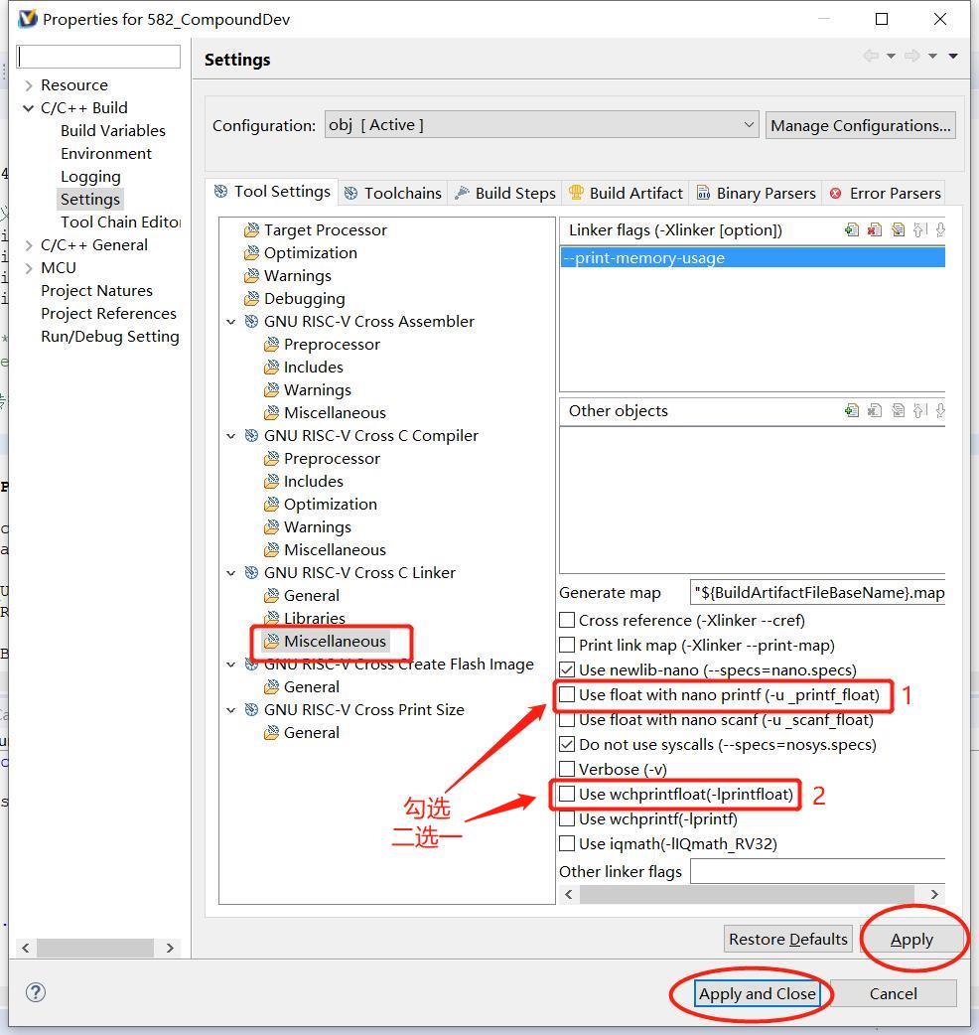Uncheck Use newlib-nano option

[x=567, y=670]
